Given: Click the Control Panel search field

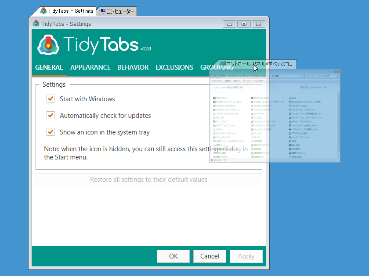Looking at the screenshot, I should (322, 76).
